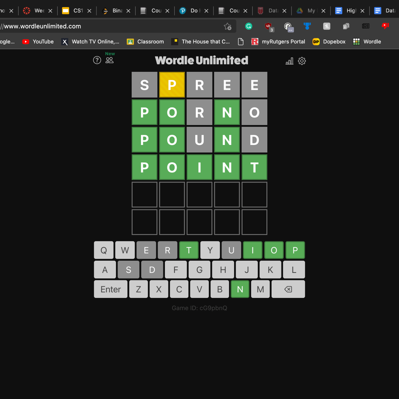399x399 pixels.
Task: Click the gray E key on Wordle keyboard
Action: point(146,250)
